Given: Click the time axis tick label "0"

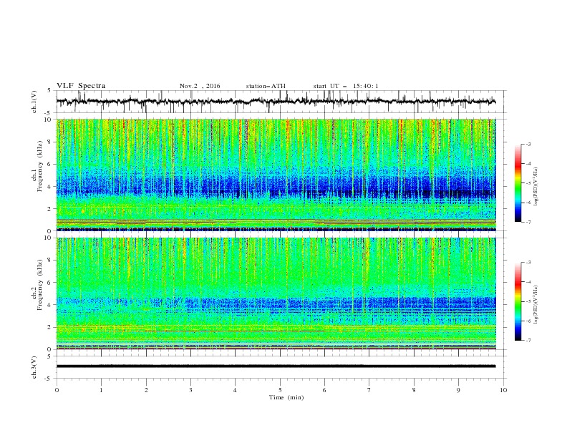Looking at the screenshot, I should point(57,390).
